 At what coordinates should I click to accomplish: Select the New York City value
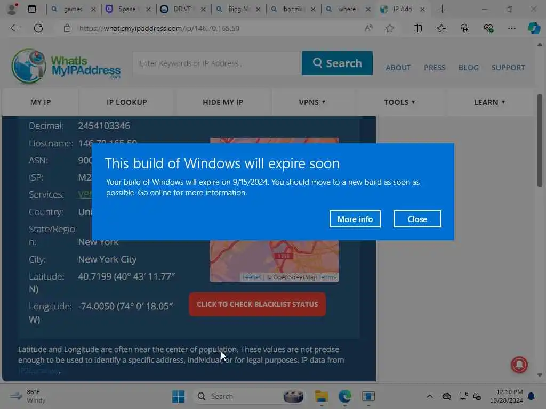107,259
